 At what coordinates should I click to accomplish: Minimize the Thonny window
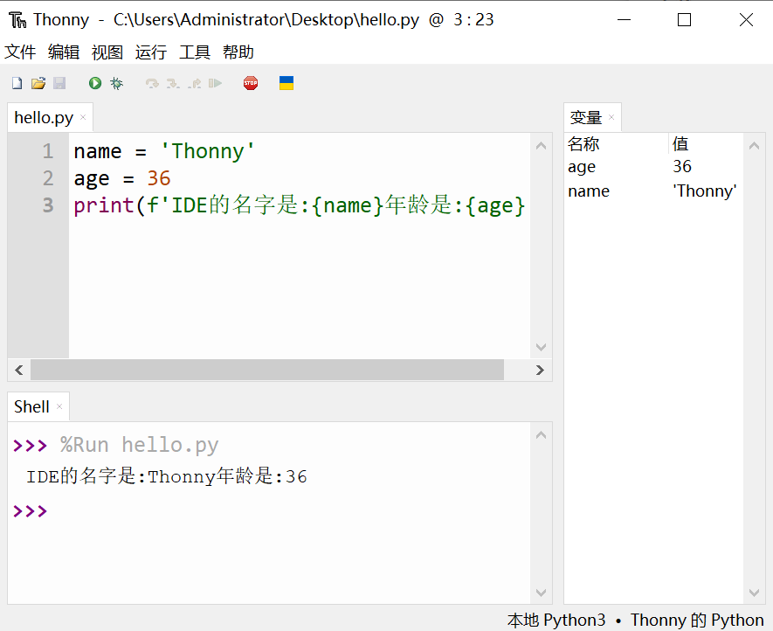(x=625, y=20)
